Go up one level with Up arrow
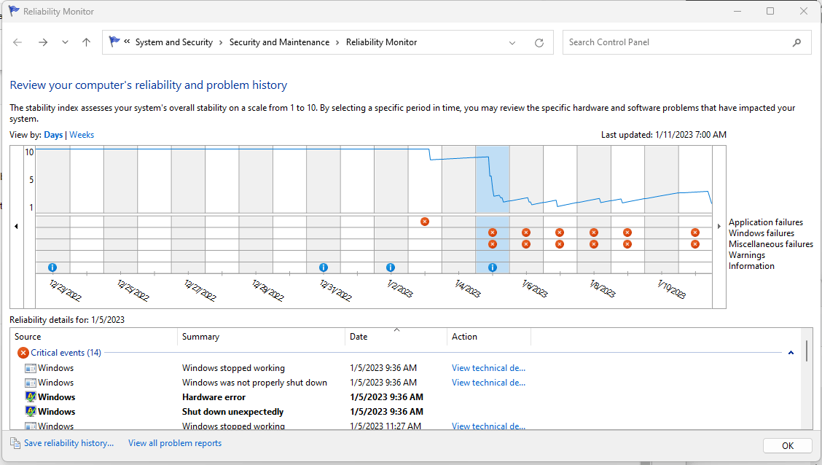The width and height of the screenshot is (822, 465). pos(86,42)
